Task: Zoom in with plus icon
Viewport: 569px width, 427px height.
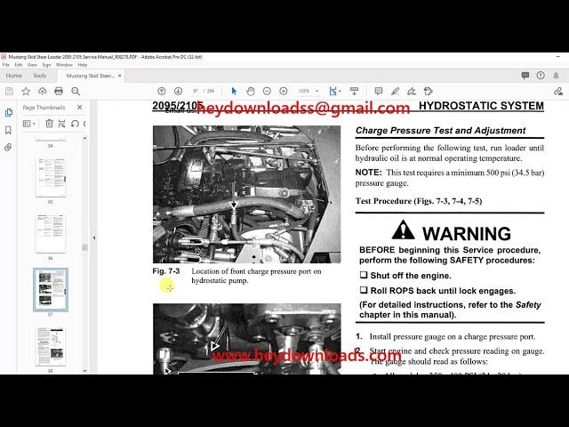Action: (x=284, y=91)
